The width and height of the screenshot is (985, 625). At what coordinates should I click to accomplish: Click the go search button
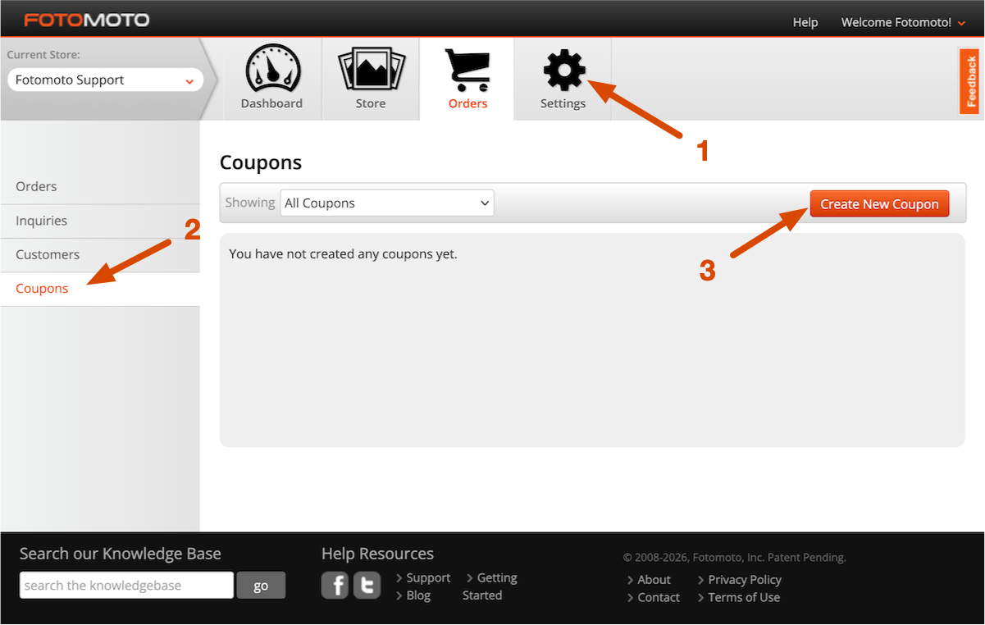(x=261, y=586)
